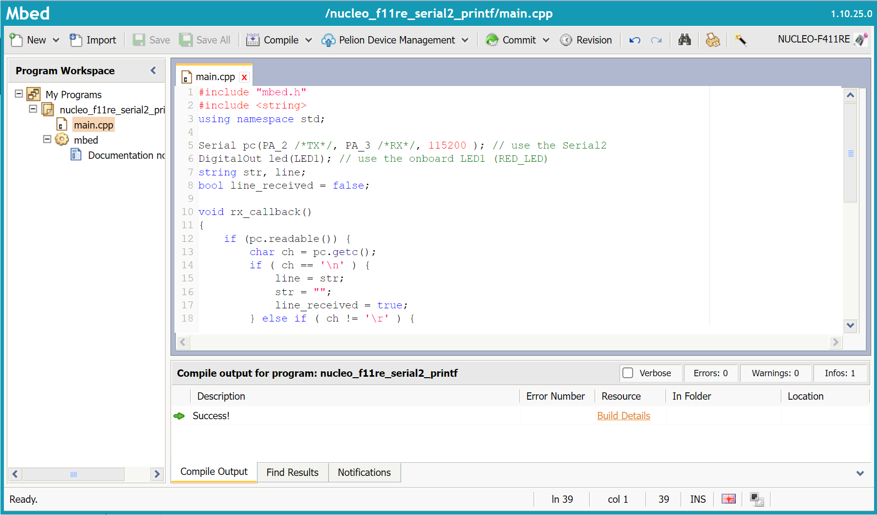Expand the Pelion Device Management dropdown arrow

coord(465,40)
